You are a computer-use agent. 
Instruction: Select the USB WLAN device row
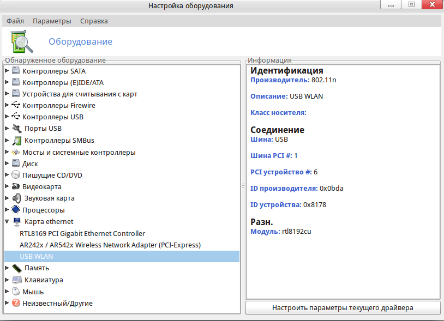pos(122,257)
